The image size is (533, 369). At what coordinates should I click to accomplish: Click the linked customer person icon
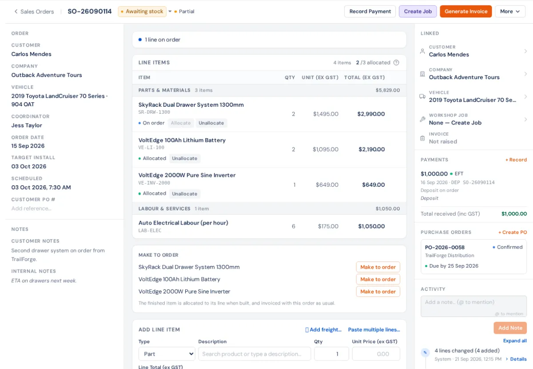point(422,51)
